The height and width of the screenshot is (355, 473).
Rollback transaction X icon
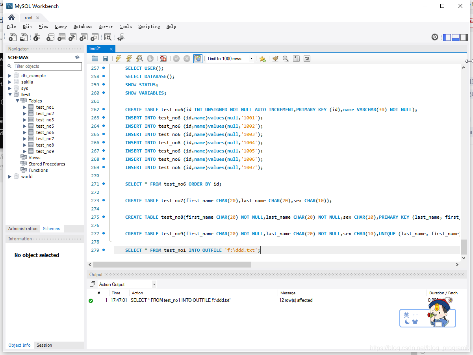click(x=187, y=59)
